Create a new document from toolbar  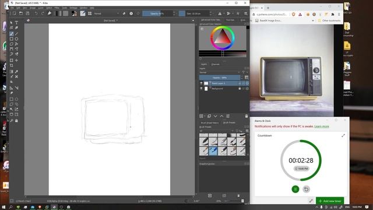pos(14,13)
